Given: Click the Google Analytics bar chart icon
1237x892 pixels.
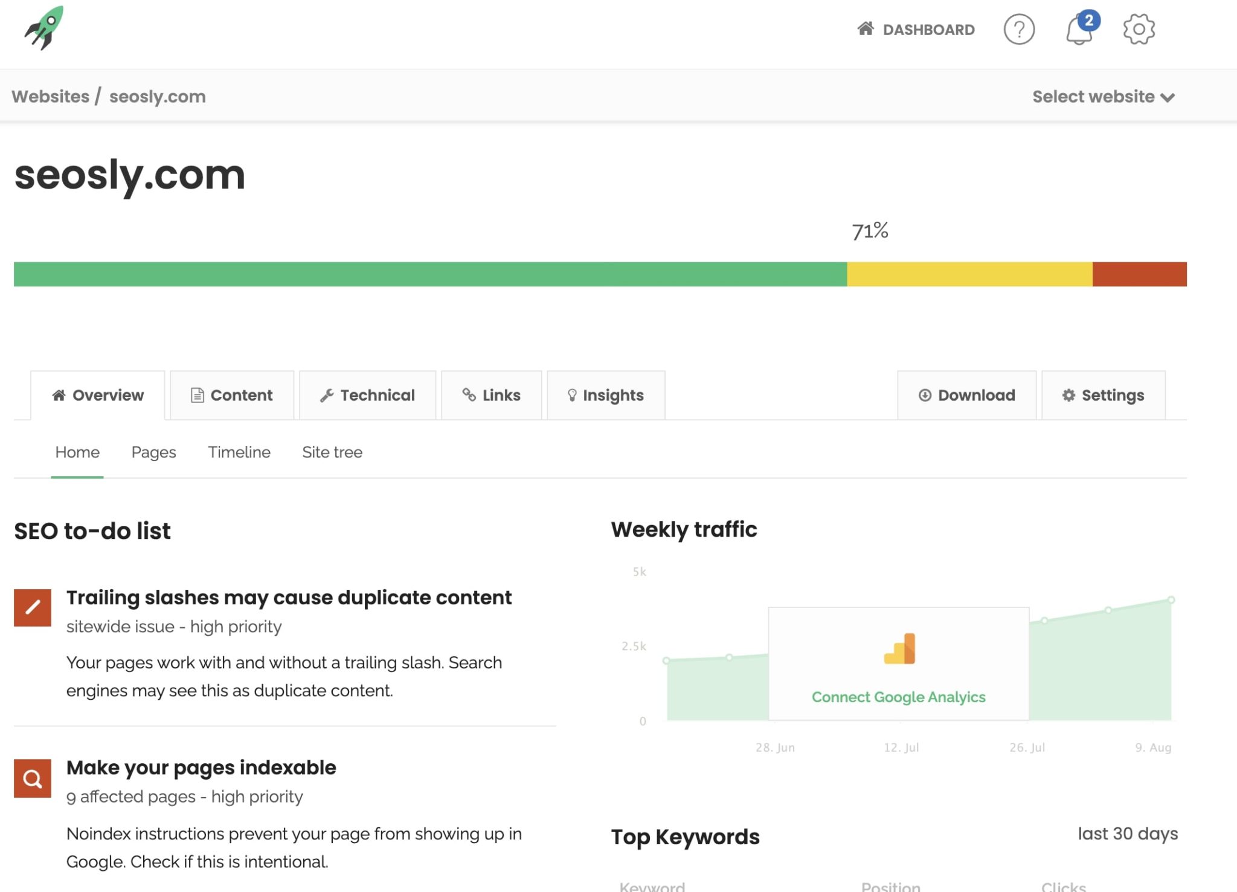Looking at the screenshot, I should click(x=899, y=649).
